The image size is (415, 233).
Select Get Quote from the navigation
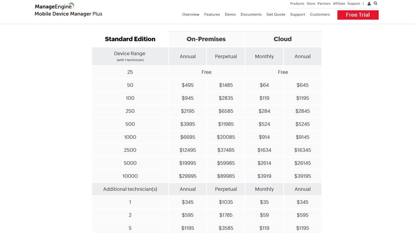276,14
